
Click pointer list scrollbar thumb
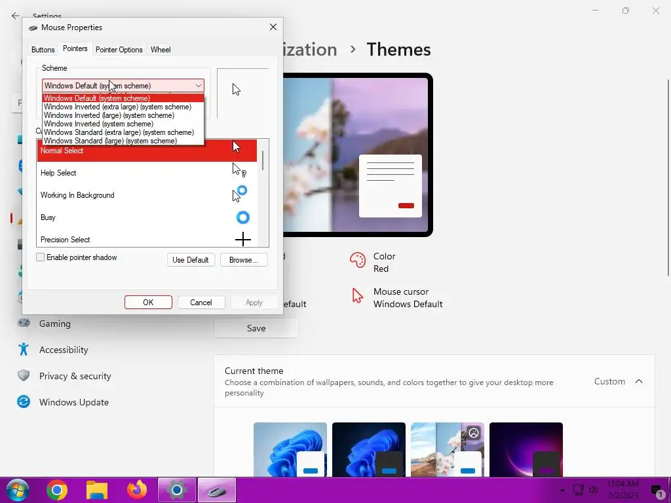(x=262, y=160)
